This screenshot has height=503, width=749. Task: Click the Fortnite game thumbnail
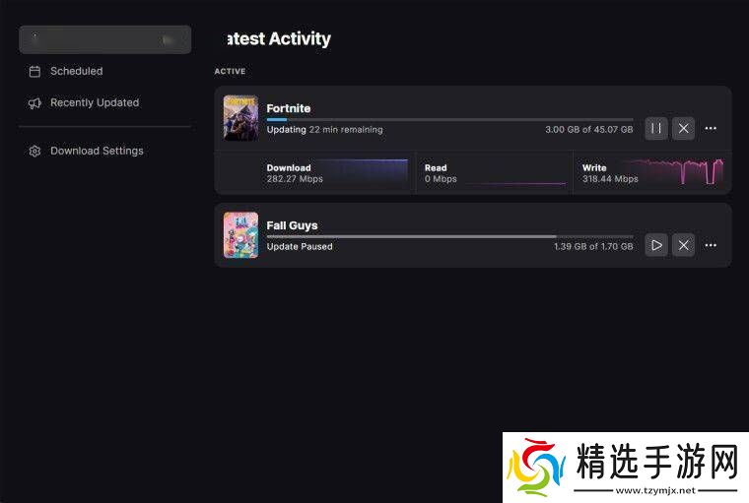pyautogui.click(x=240, y=118)
